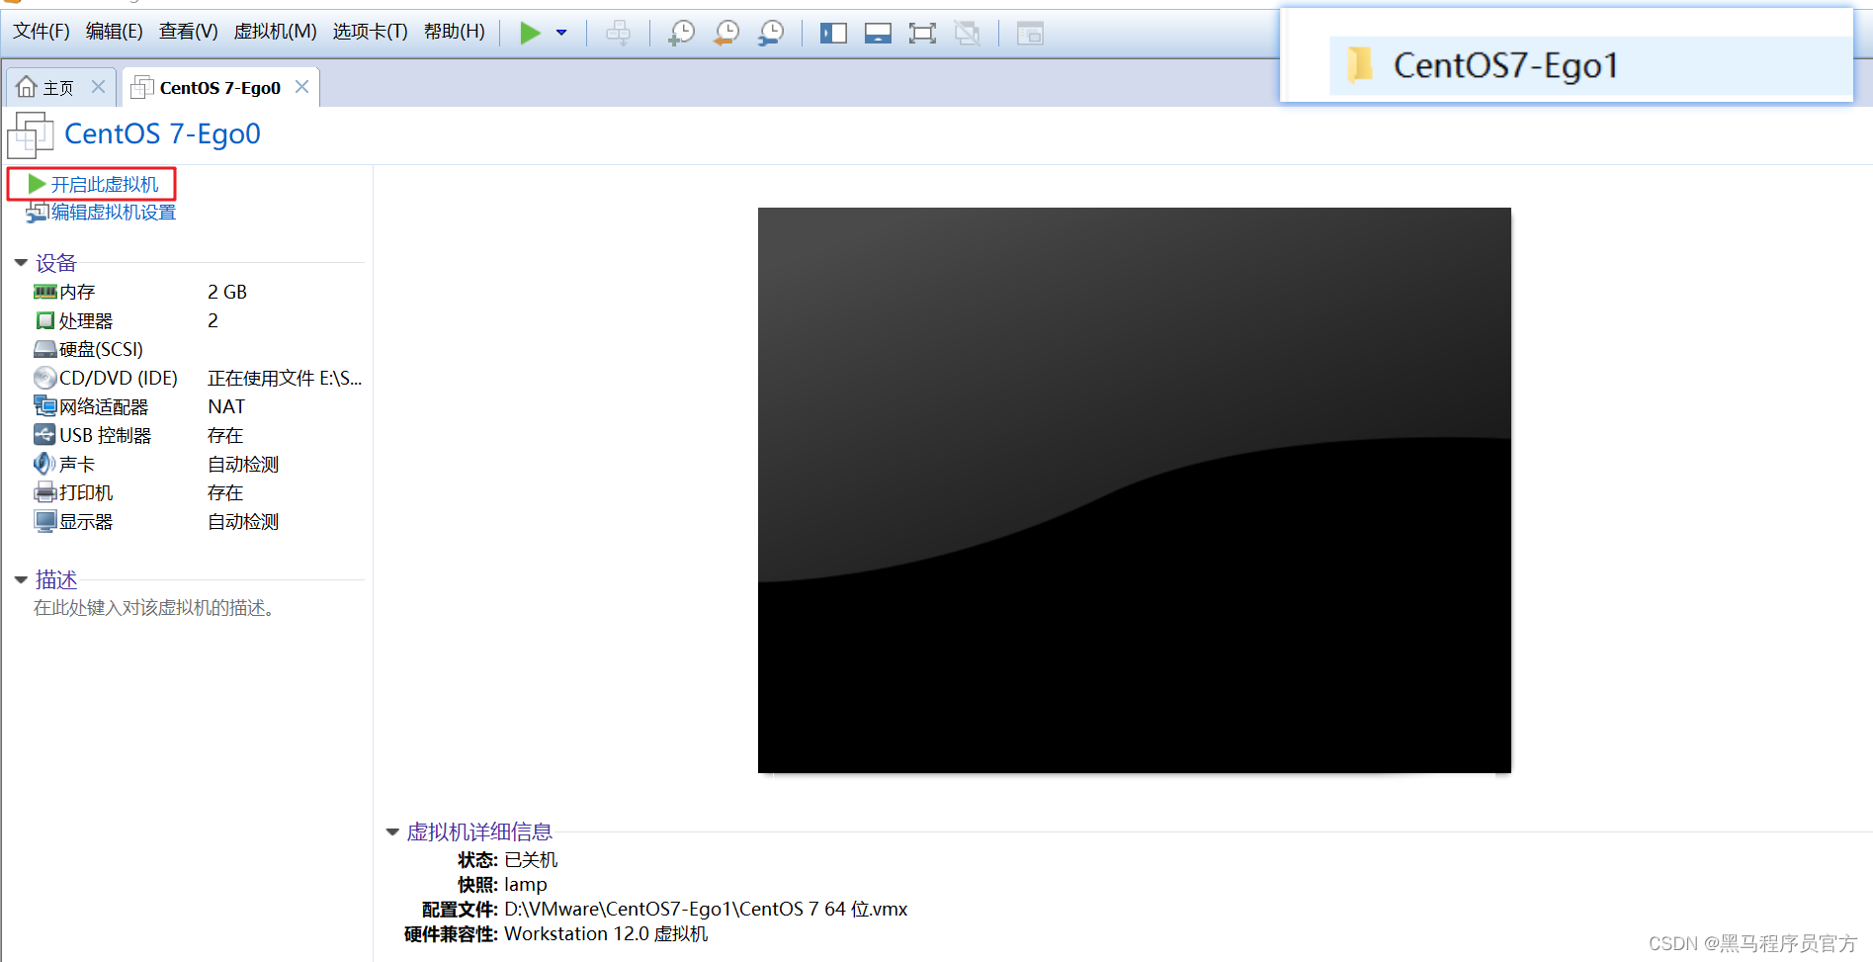The width and height of the screenshot is (1873, 962).
Task: Select the 显示器 device label
Action: coord(86,521)
